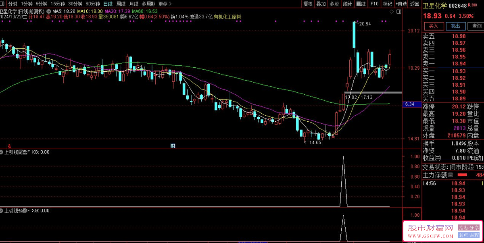Click the 涨停 20.12 limit-up value
The width and height of the screenshot is (484, 243).
tap(458, 107)
